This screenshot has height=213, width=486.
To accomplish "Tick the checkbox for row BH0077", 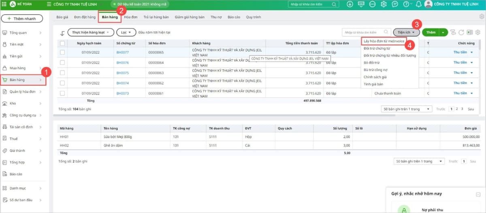I will pyautogui.click(x=62, y=52).
